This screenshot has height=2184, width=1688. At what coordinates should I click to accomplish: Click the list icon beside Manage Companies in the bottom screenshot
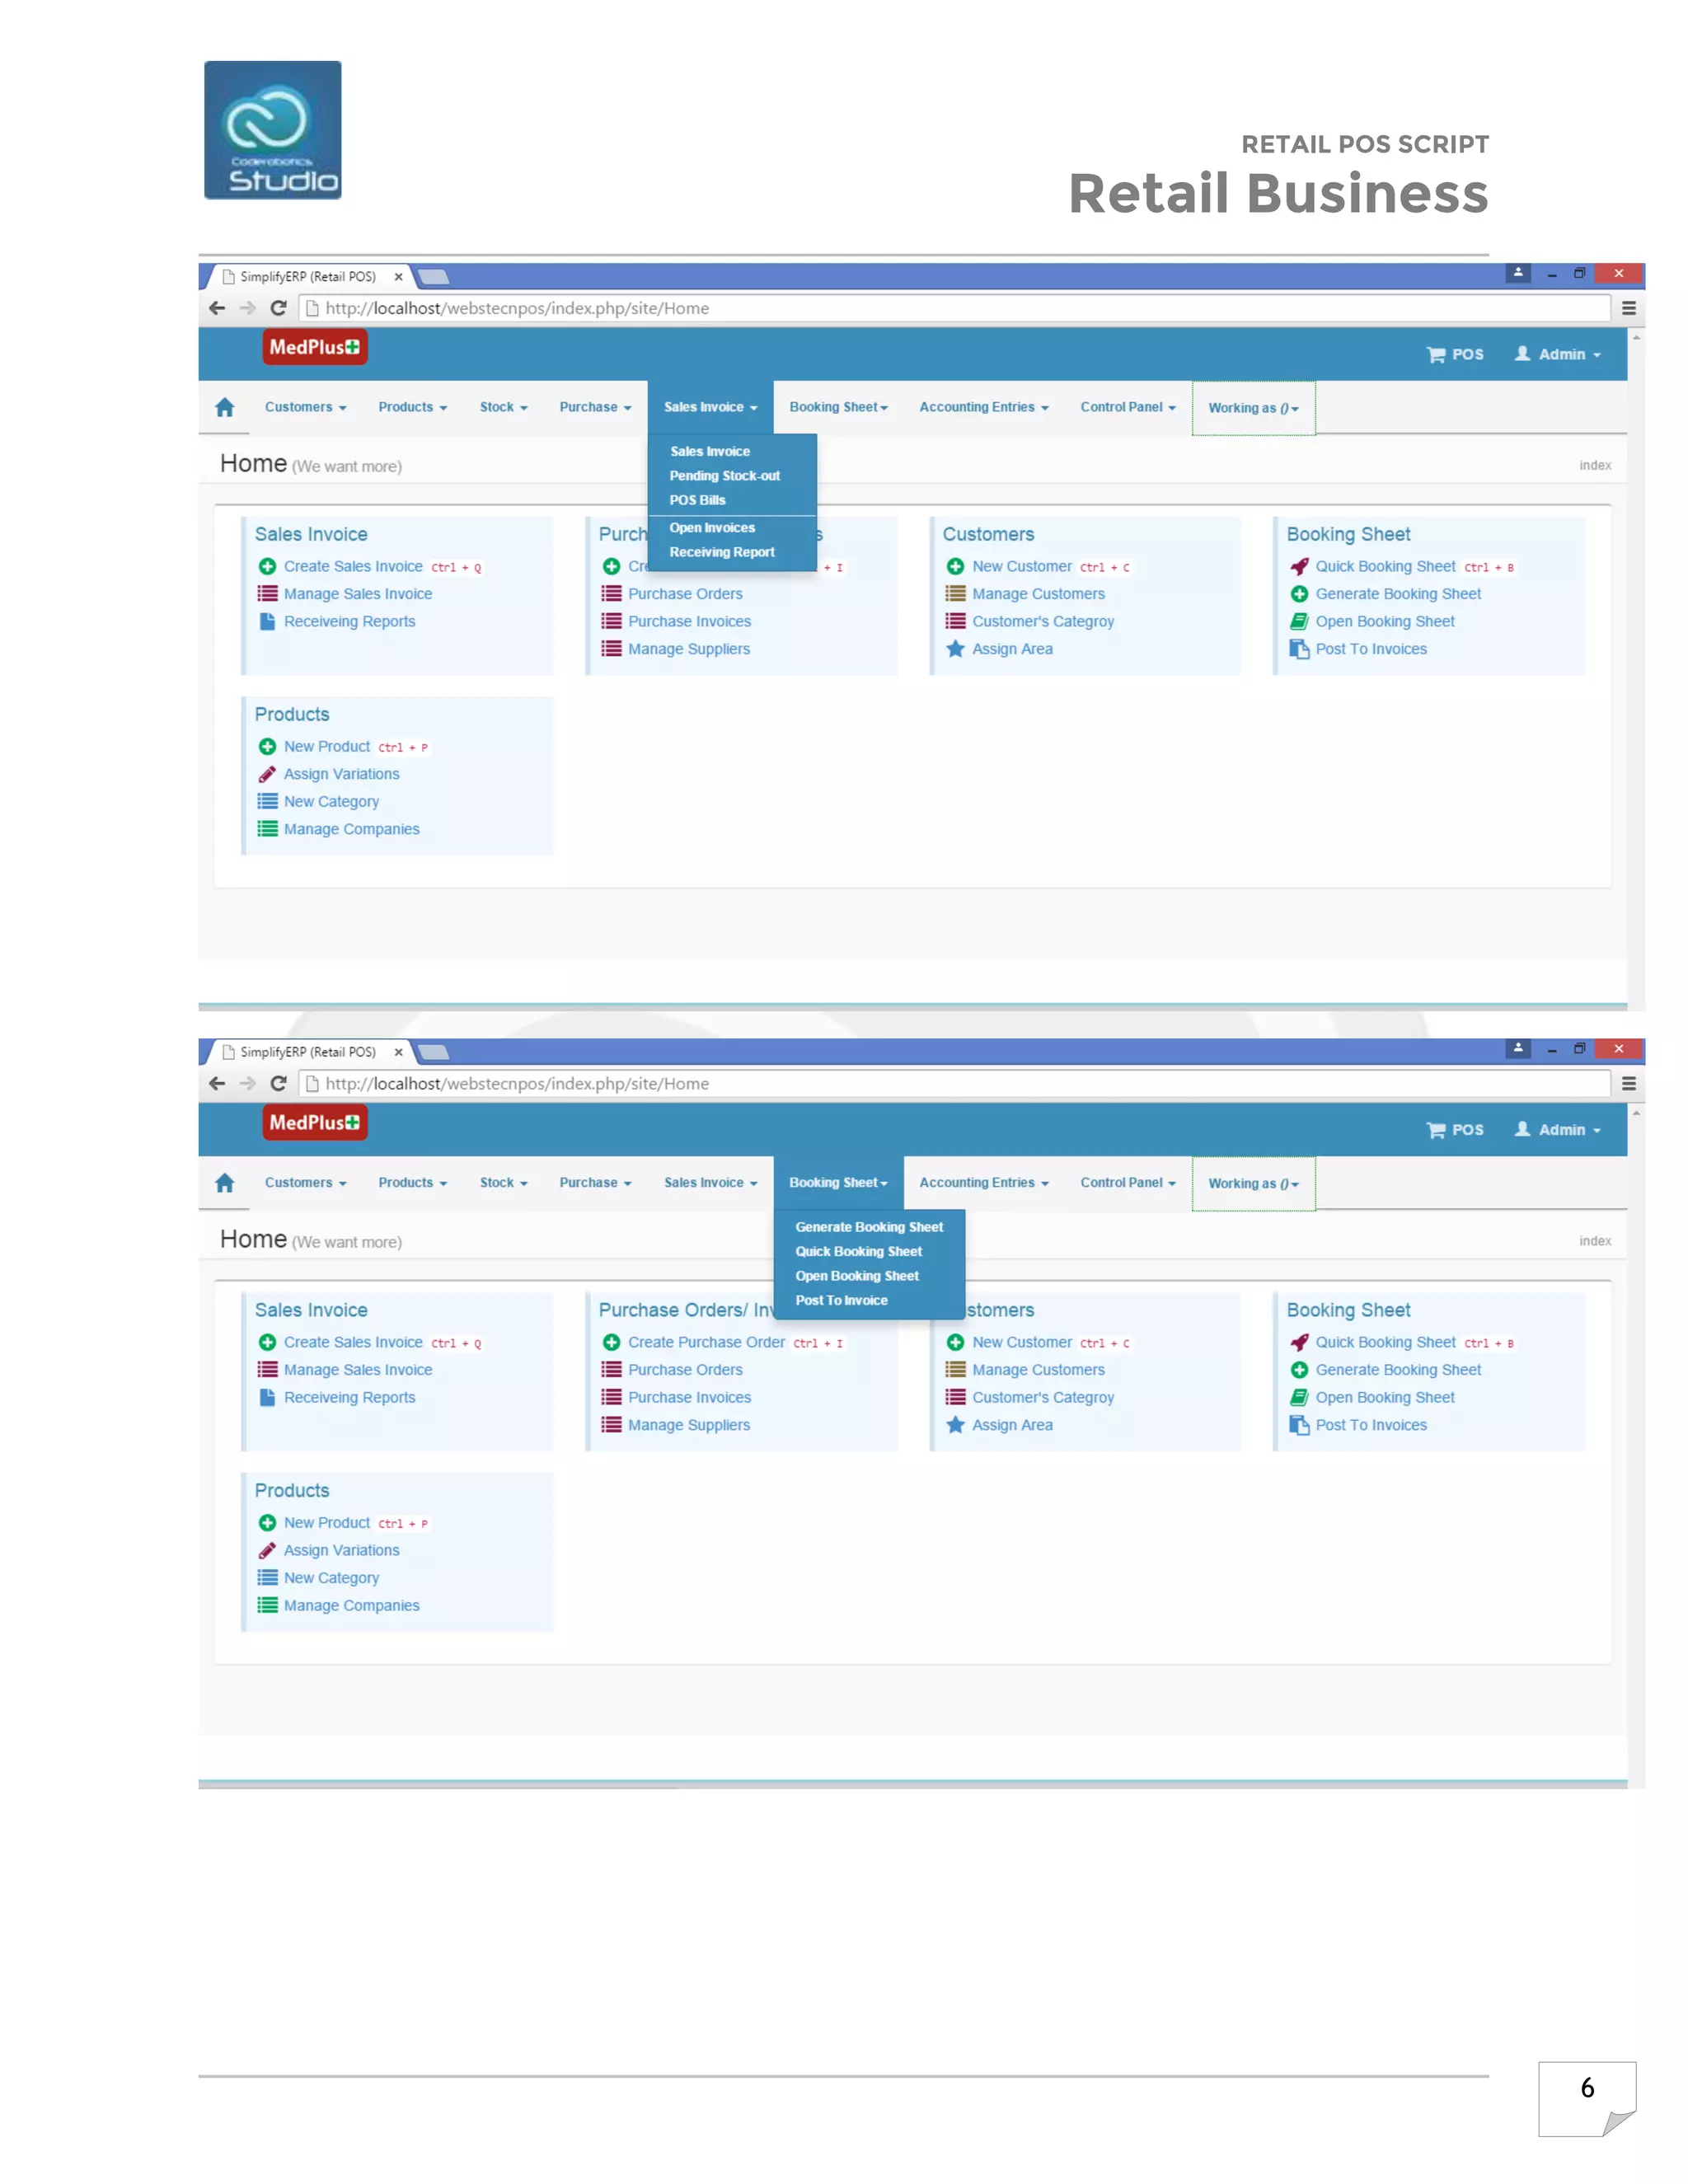coord(267,1605)
